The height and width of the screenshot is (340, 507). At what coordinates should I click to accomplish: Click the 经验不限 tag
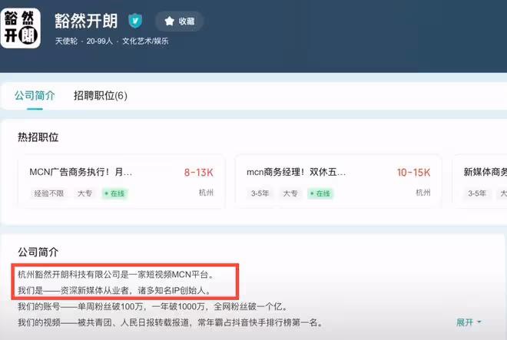coord(49,193)
